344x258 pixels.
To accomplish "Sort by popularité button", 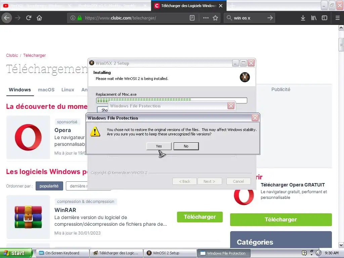I will (x=49, y=186).
